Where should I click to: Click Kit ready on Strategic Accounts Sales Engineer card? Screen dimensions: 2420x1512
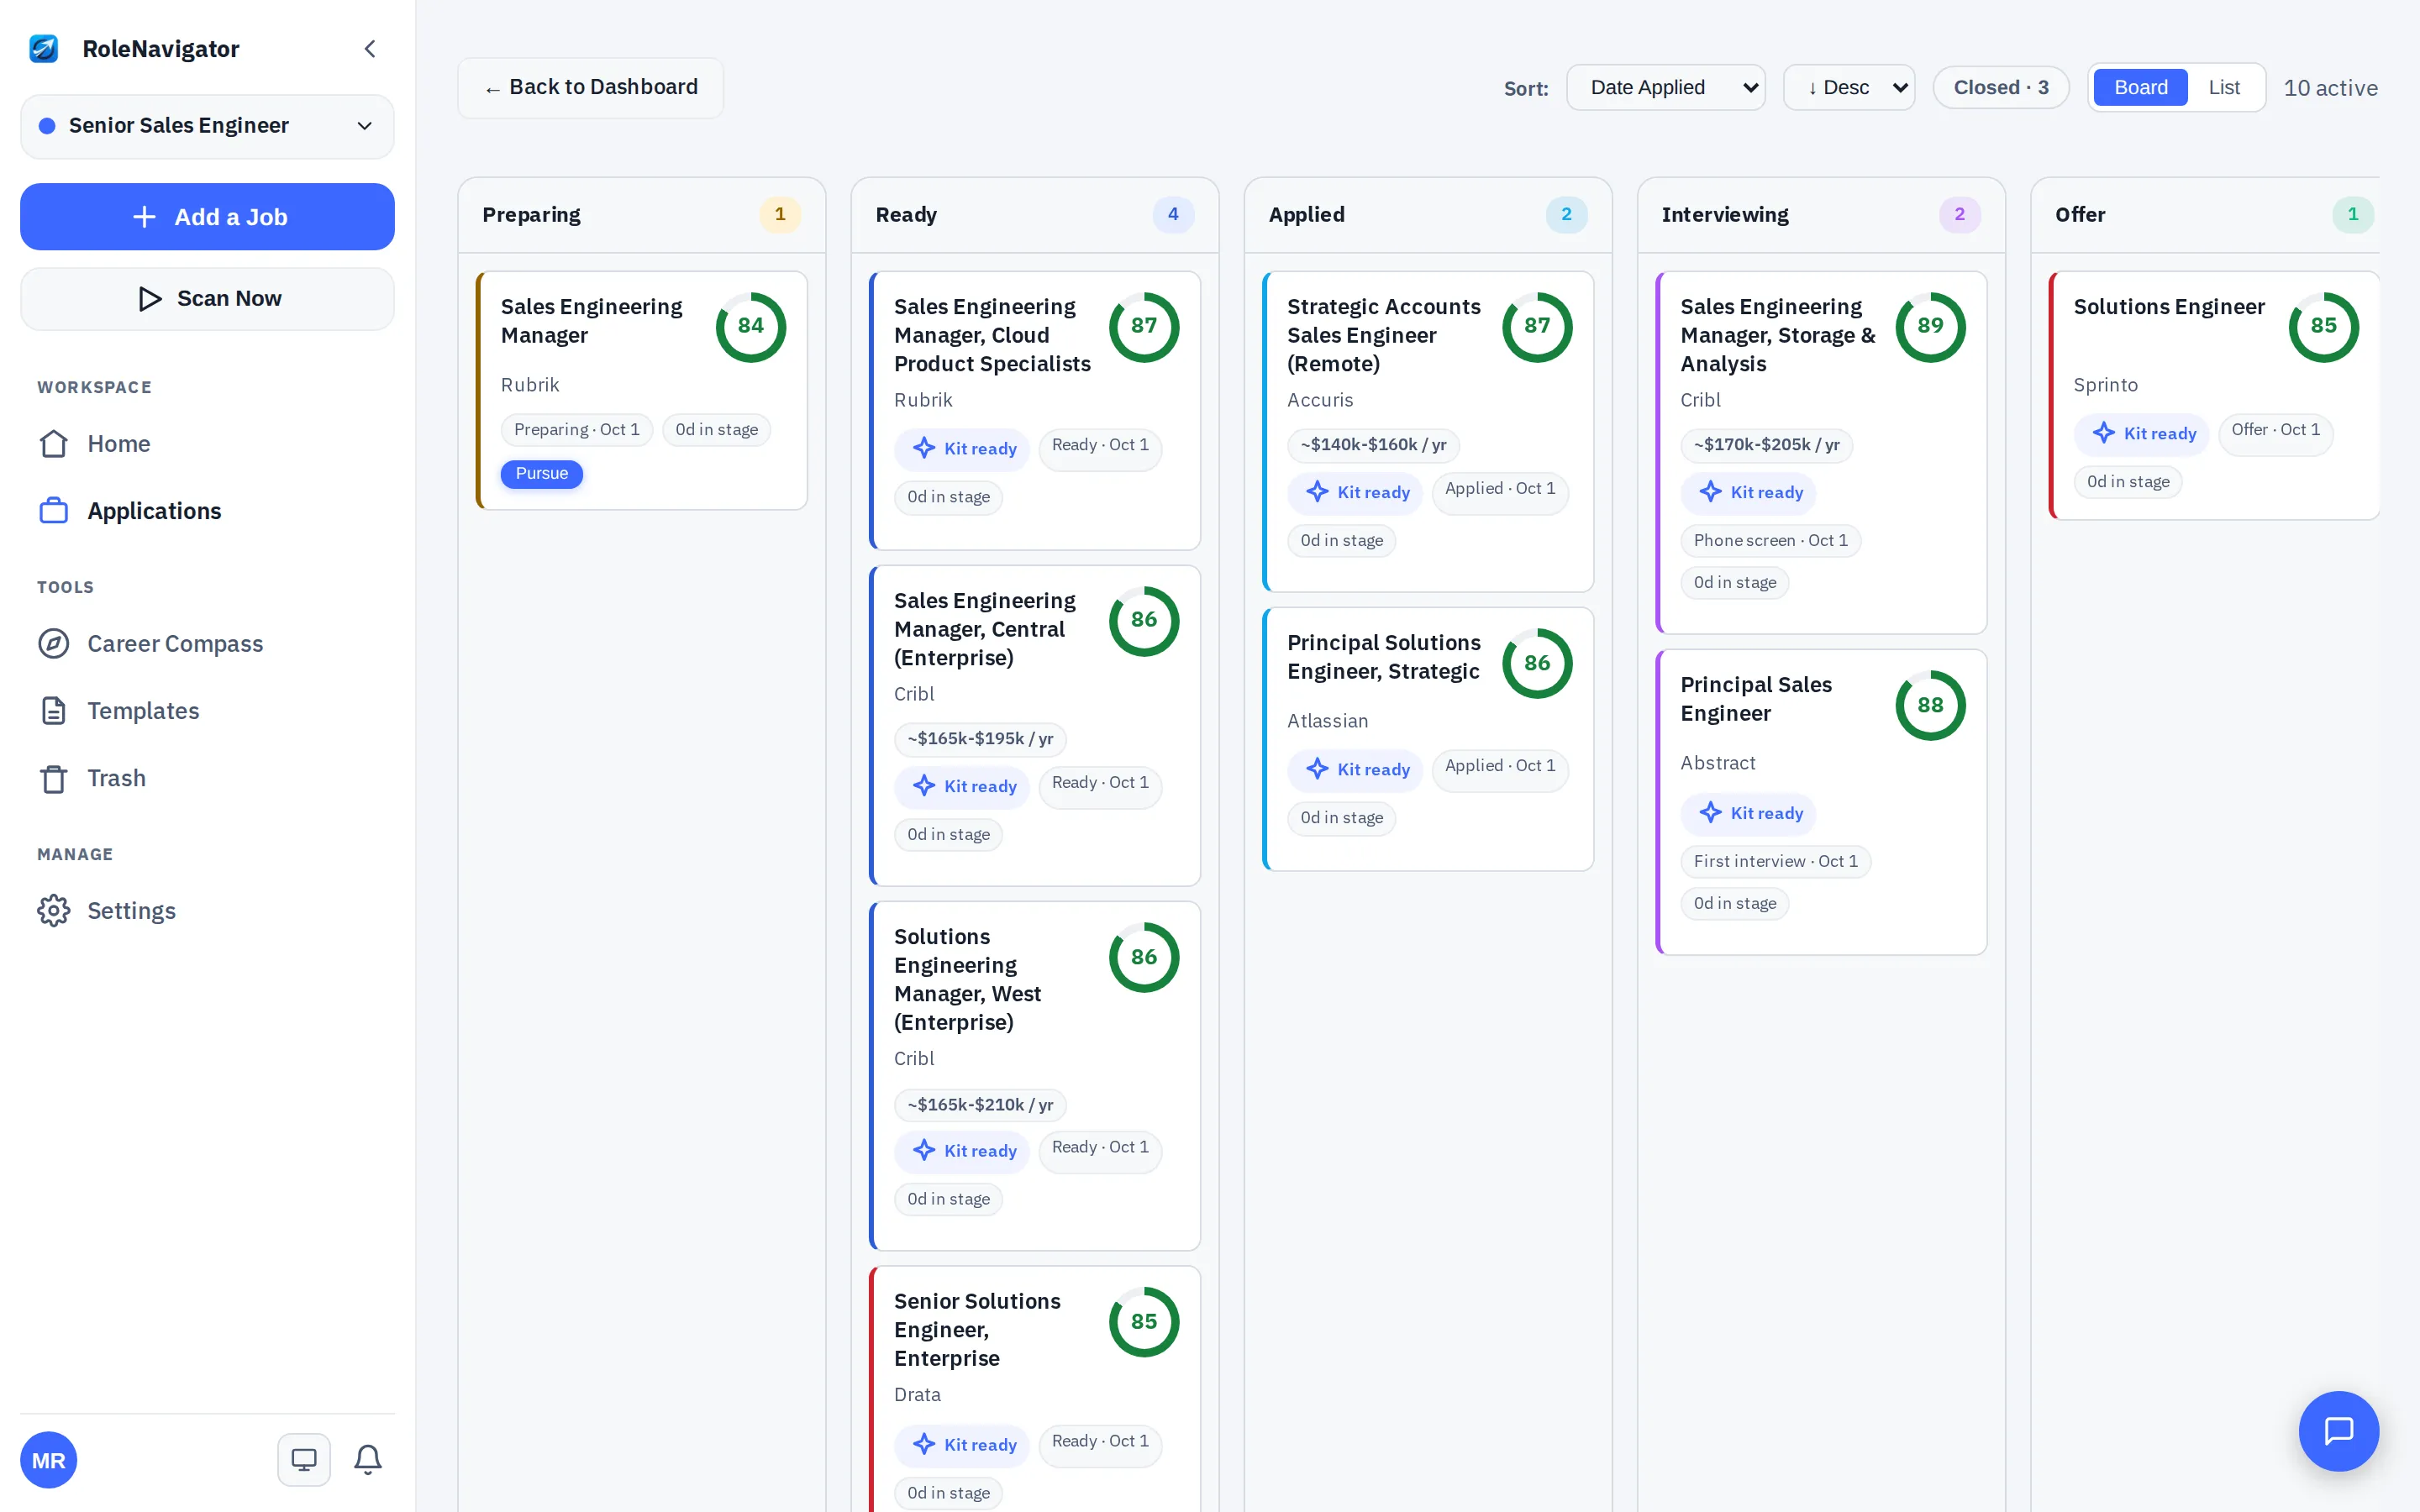1355,493
